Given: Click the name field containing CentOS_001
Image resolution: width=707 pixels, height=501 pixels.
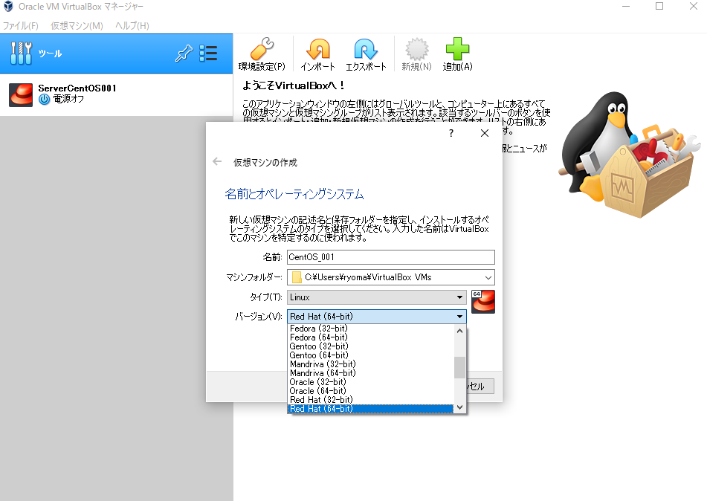Looking at the screenshot, I should click(x=391, y=257).
